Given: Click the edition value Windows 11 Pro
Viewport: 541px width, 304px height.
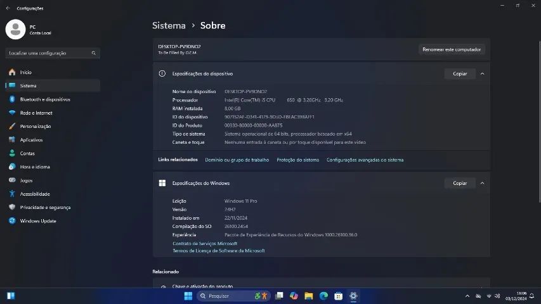Looking at the screenshot, I should click(x=241, y=201).
